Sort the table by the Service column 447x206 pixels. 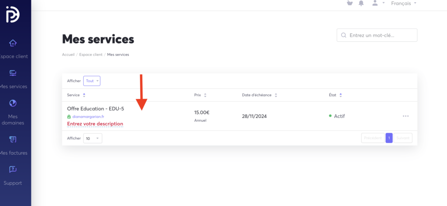84,95
